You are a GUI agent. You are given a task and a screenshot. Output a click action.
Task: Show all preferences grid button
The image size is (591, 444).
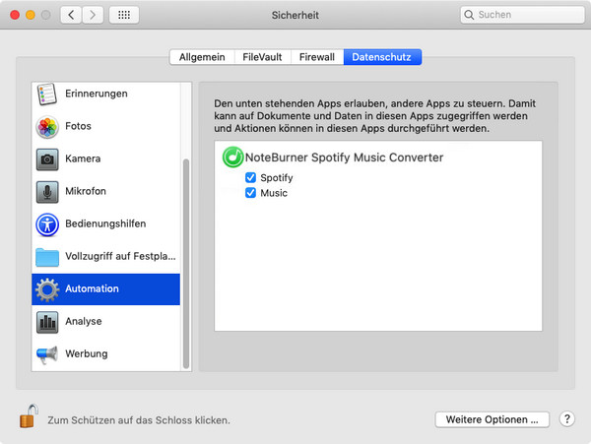tap(124, 15)
